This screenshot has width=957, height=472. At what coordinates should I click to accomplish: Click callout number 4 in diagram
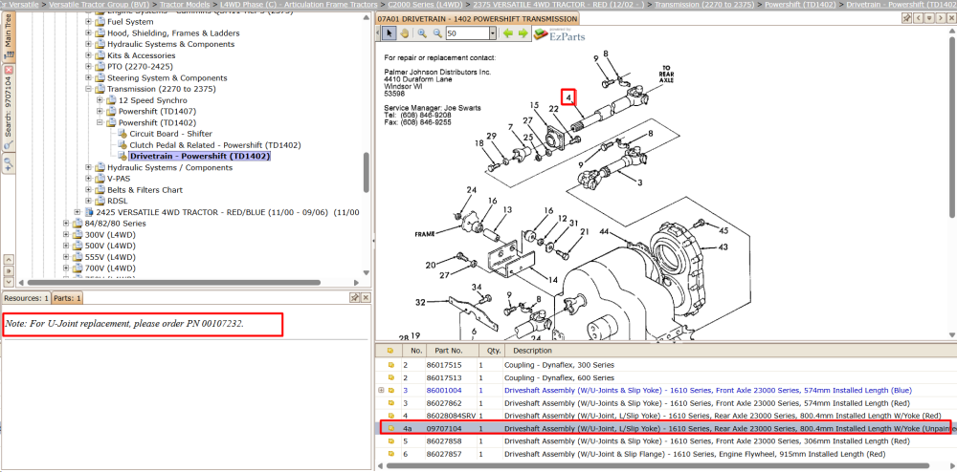coord(568,97)
